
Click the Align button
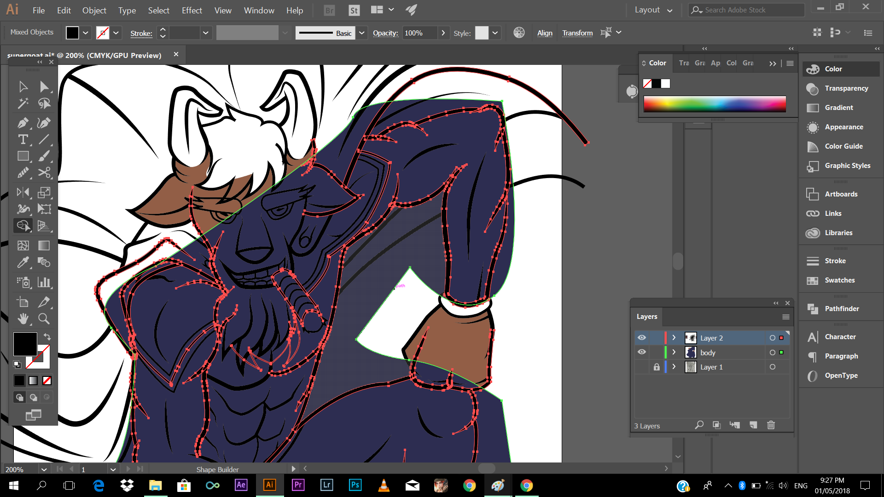(545, 33)
